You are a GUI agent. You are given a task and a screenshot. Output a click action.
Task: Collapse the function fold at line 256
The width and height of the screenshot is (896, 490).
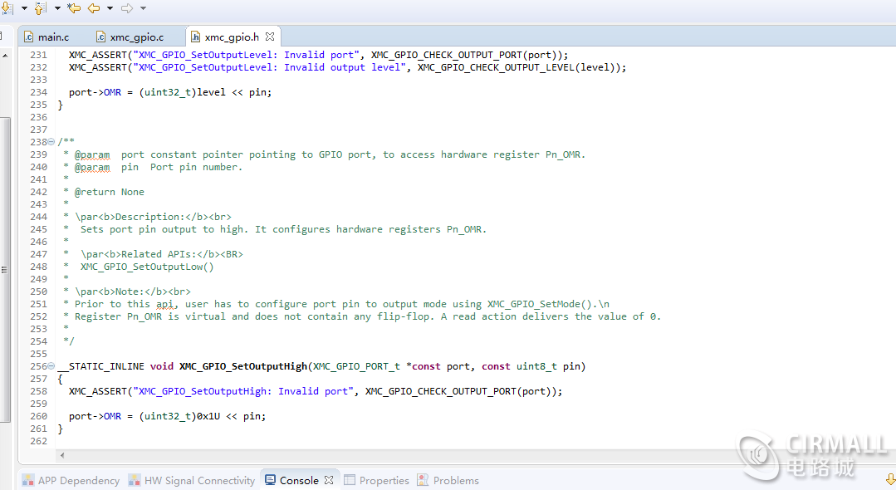click(51, 366)
